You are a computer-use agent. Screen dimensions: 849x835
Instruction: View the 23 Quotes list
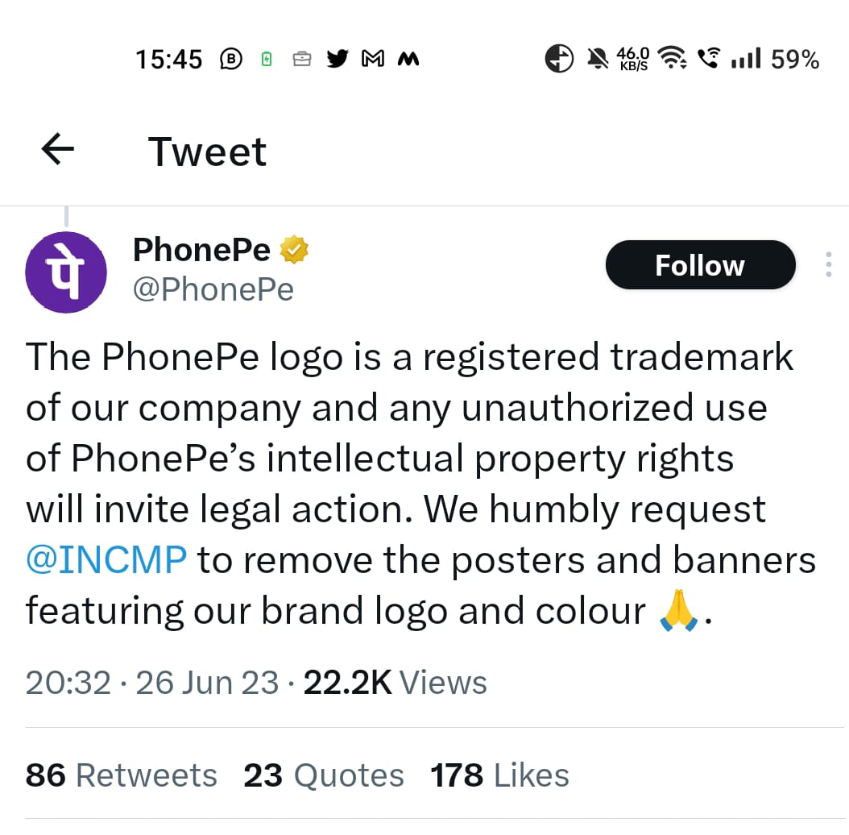(323, 775)
